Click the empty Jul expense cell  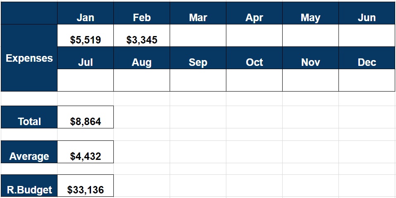click(85, 80)
